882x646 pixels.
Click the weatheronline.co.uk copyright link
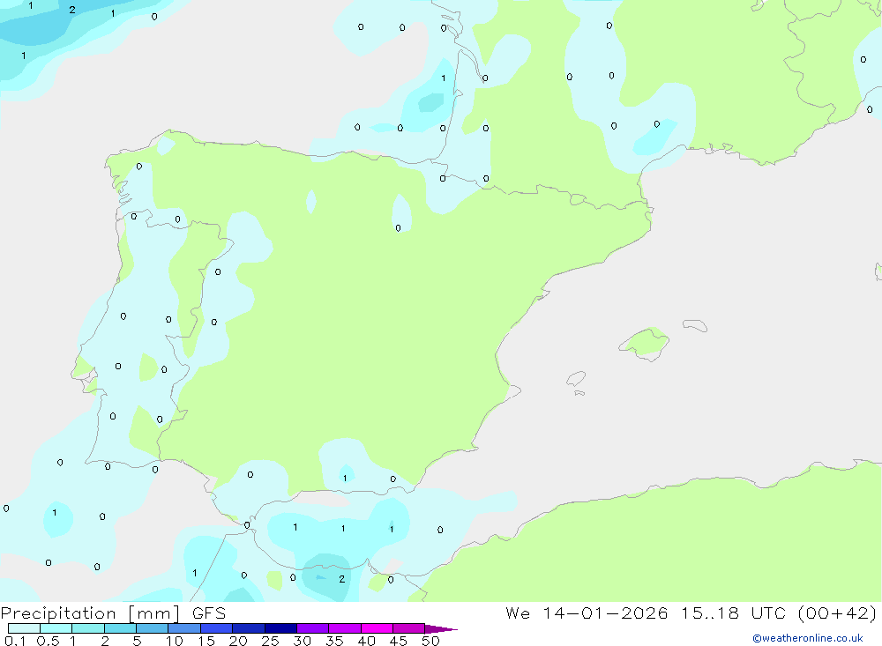[x=808, y=638]
